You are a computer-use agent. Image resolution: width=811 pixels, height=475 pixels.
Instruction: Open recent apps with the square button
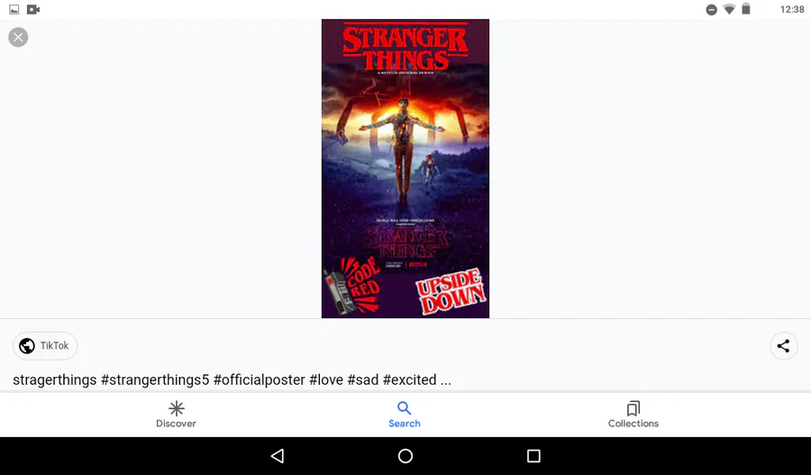click(533, 456)
